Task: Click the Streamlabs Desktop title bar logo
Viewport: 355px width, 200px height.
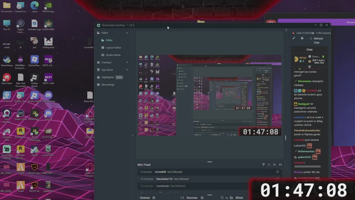Action: (x=98, y=25)
